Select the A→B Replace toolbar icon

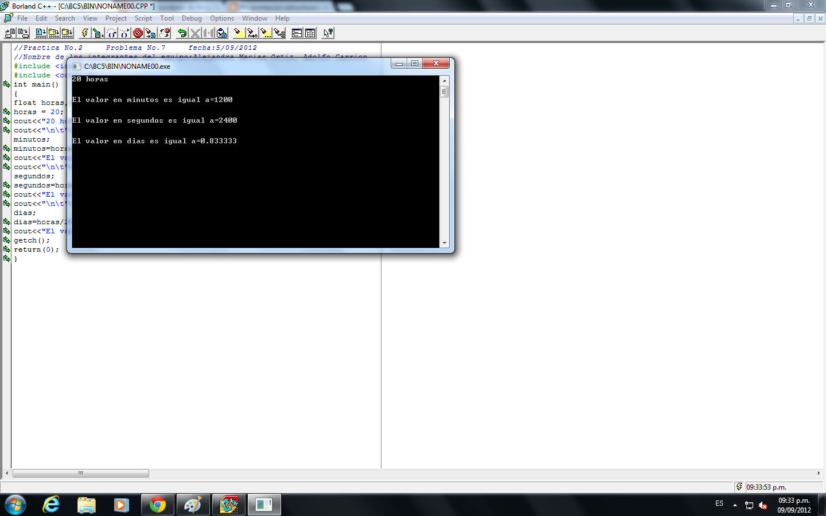(251, 33)
